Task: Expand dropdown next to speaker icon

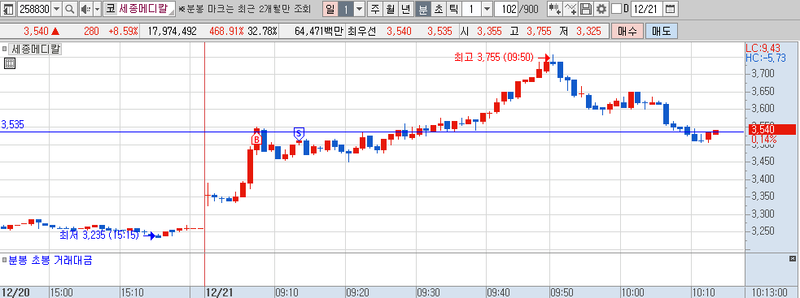Action: [97, 9]
